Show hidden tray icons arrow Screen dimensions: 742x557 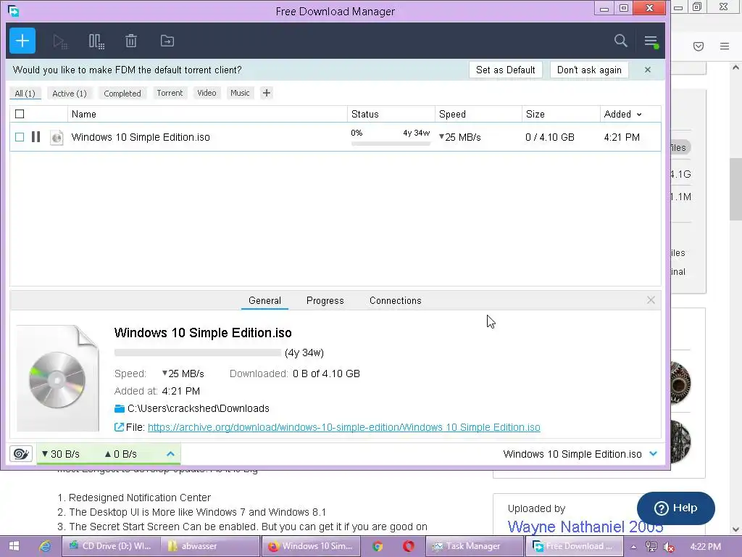click(633, 547)
